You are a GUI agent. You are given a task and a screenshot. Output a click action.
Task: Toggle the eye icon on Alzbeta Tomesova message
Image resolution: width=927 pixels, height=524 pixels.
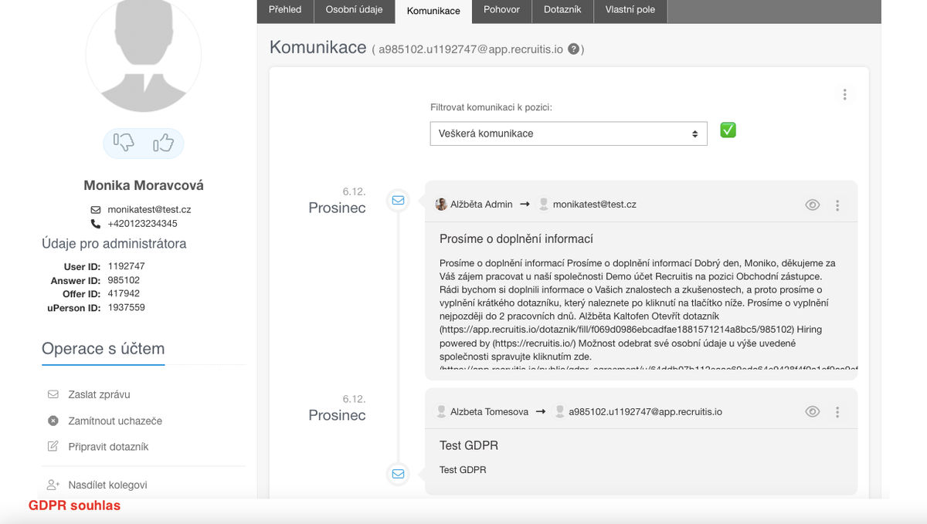[x=812, y=412]
